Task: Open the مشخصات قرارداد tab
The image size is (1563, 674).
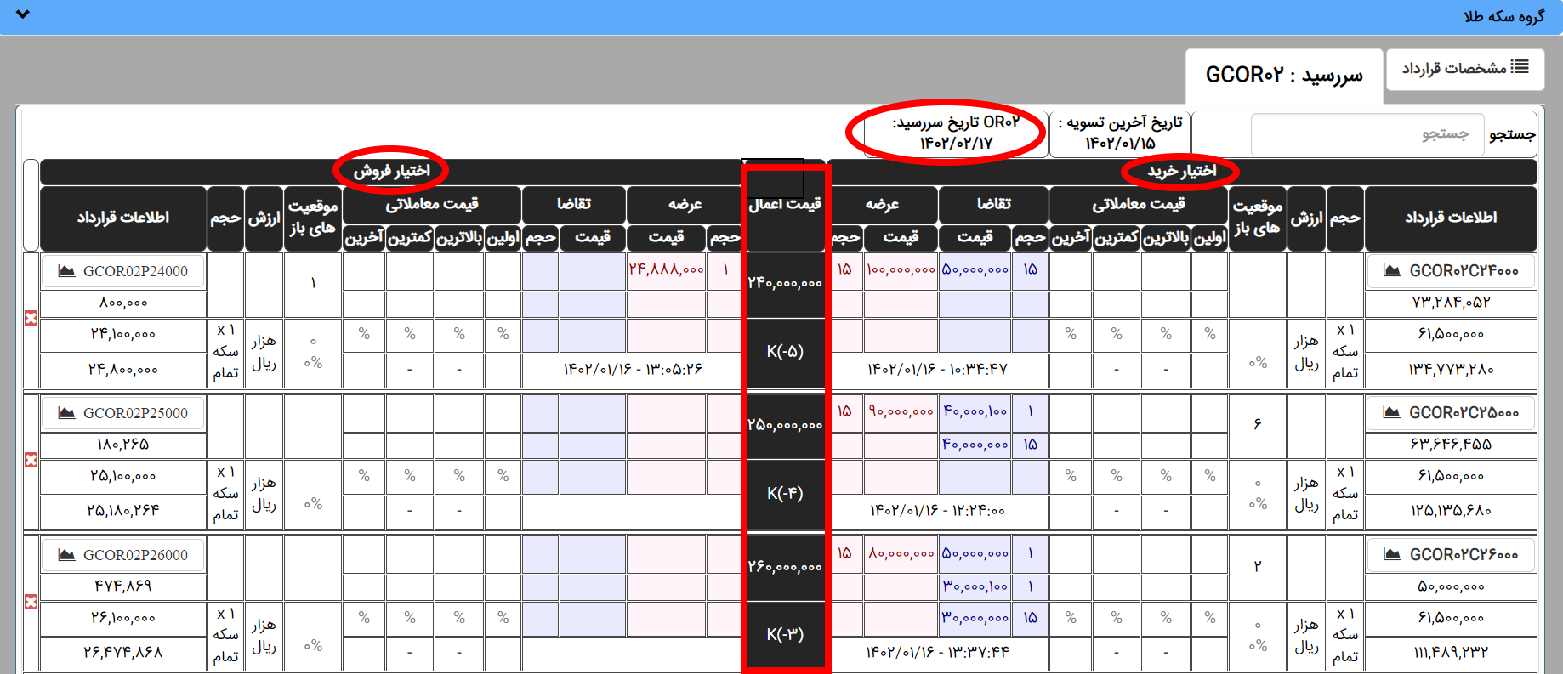Action: pos(1465,68)
